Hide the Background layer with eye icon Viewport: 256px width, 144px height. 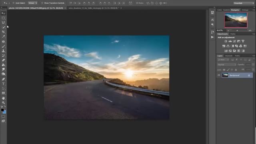(219, 75)
